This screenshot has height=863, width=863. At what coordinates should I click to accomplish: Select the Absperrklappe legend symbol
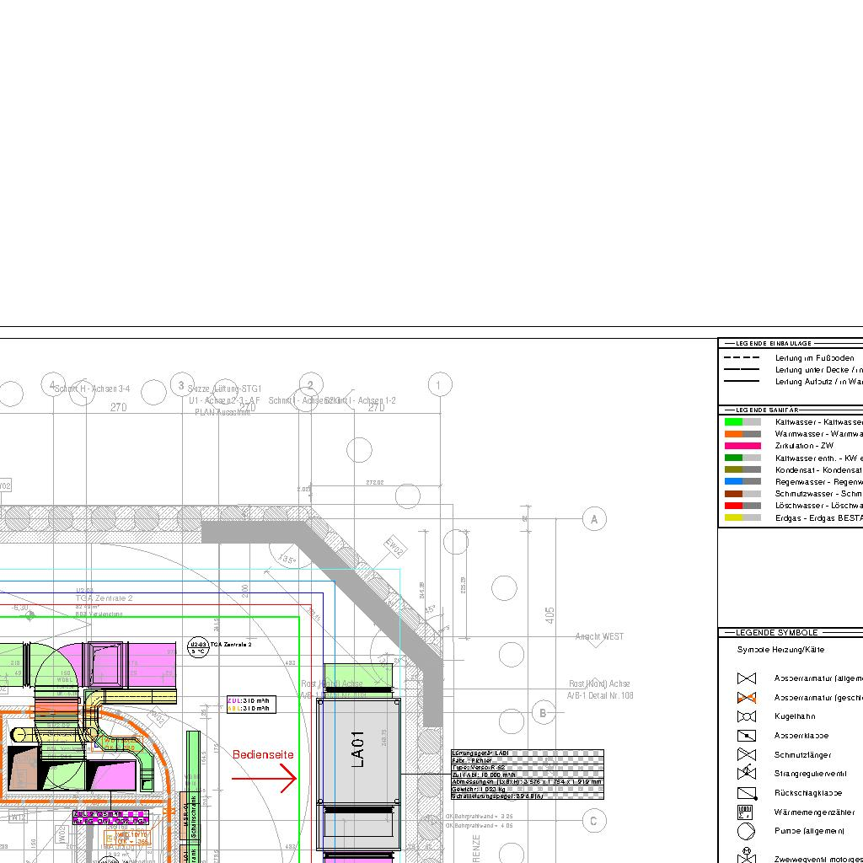coord(747,736)
